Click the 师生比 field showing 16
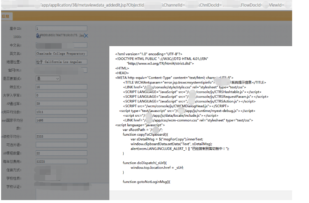The height and width of the screenshot is (203, 309). point(62,87)
